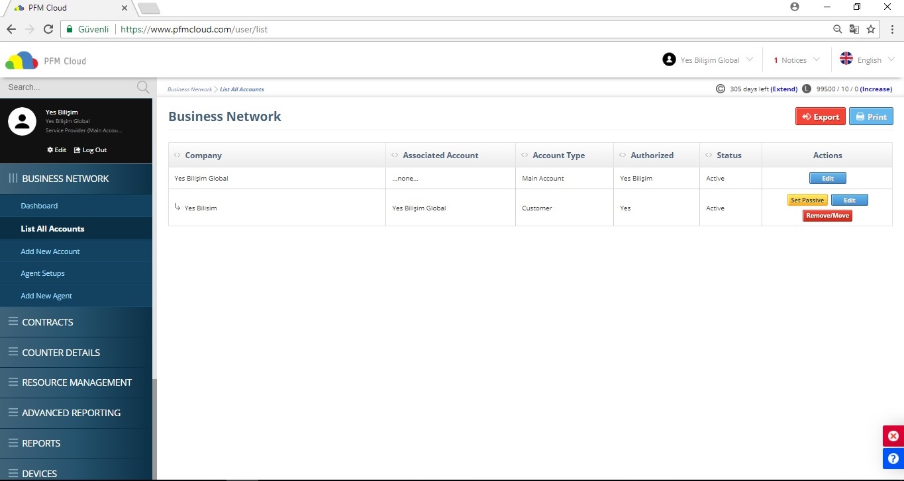Expand the DEVICES menu section

[76, 470]
